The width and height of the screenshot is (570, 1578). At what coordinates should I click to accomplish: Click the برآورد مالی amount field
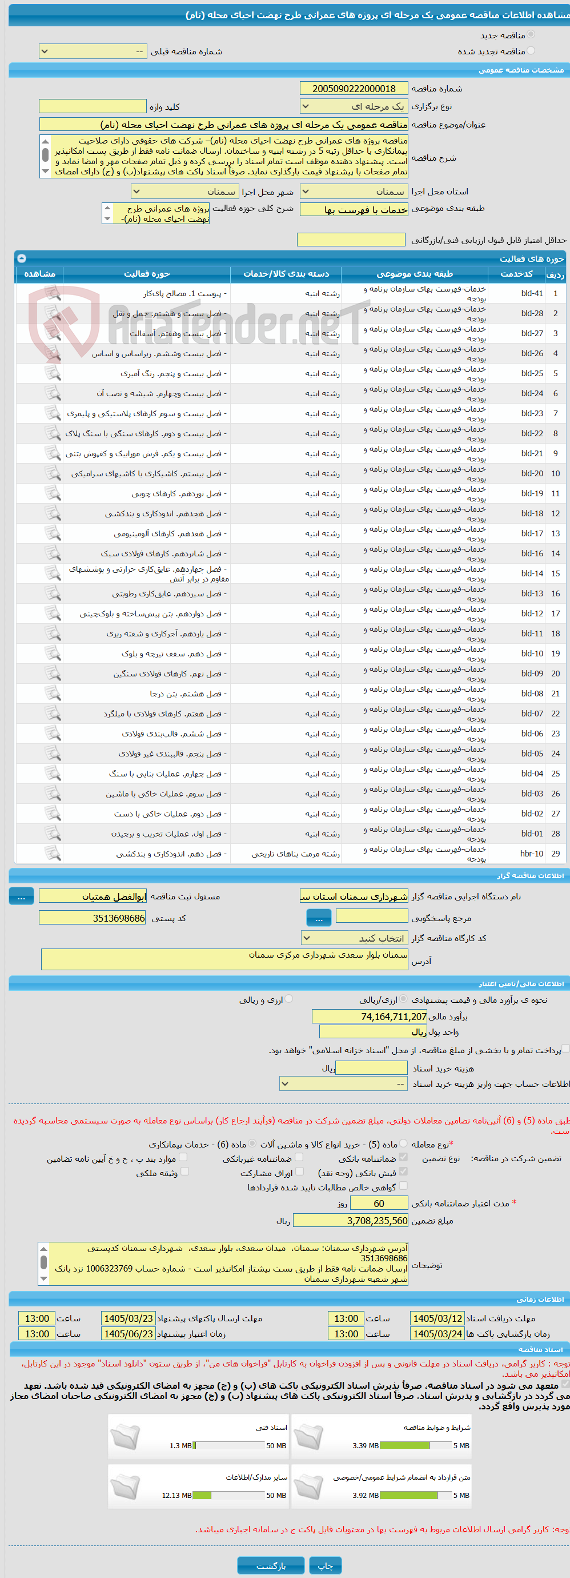click(370, 1017)
